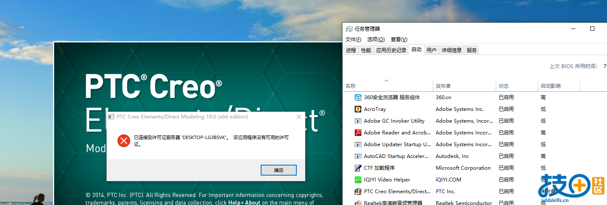The image size is (607, 205).
Task: Click 已启用 status in the AcroTray row
Action: 506,109
